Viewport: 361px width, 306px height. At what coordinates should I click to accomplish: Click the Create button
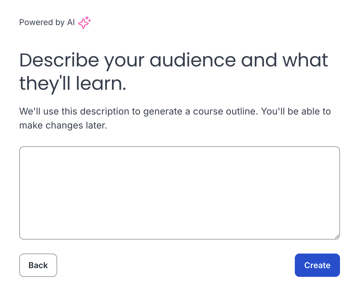point(317,265)
